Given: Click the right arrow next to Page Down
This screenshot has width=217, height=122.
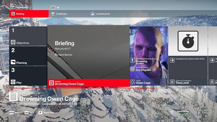Looking at the screenshot, I should 58,8.
